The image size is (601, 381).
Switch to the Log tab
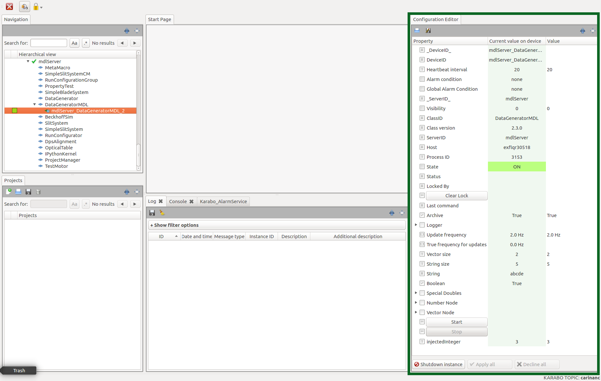pyautogui.click(x=152, y=201)
